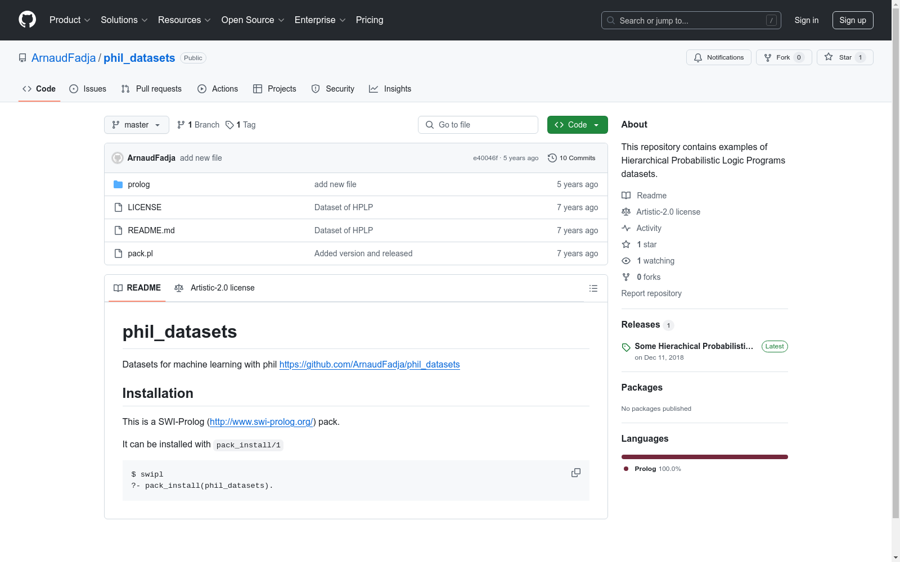Open the github.com/ArnaudFadja/phil_datasets link
900x562 pixels.
[x=370, y=364]
